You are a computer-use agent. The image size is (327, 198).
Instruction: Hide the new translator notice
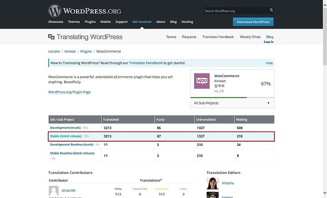(269, 63)
